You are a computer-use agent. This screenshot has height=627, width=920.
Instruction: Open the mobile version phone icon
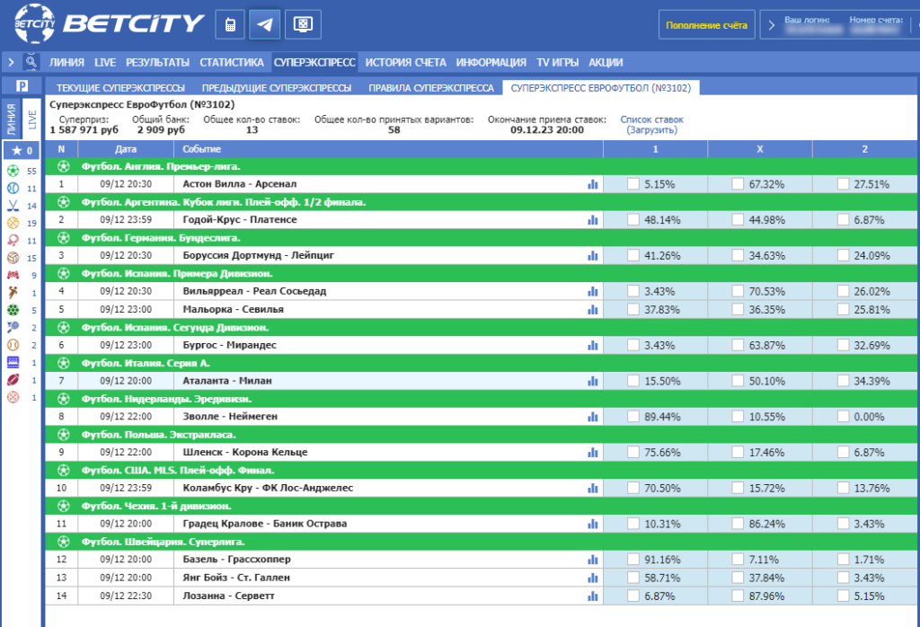click(230, 24)
